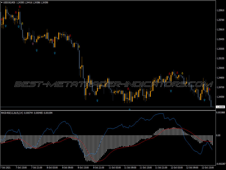Select the USDCAD,M30 chart title text

[9, 3]
